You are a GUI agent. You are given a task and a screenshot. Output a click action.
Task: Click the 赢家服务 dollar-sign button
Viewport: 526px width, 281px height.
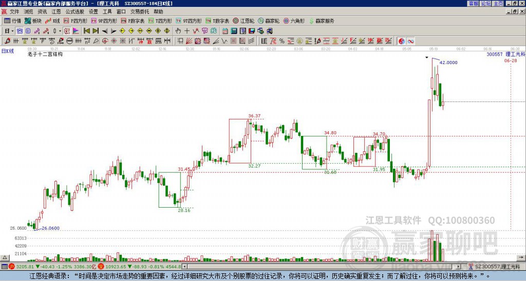(x=322, y=21)
